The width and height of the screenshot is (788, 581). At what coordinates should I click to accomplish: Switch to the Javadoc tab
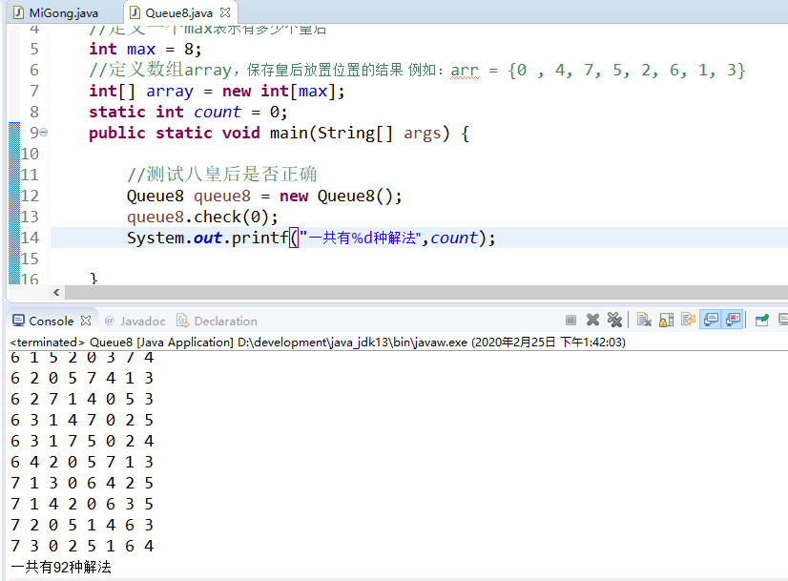[x=135, y=321]
